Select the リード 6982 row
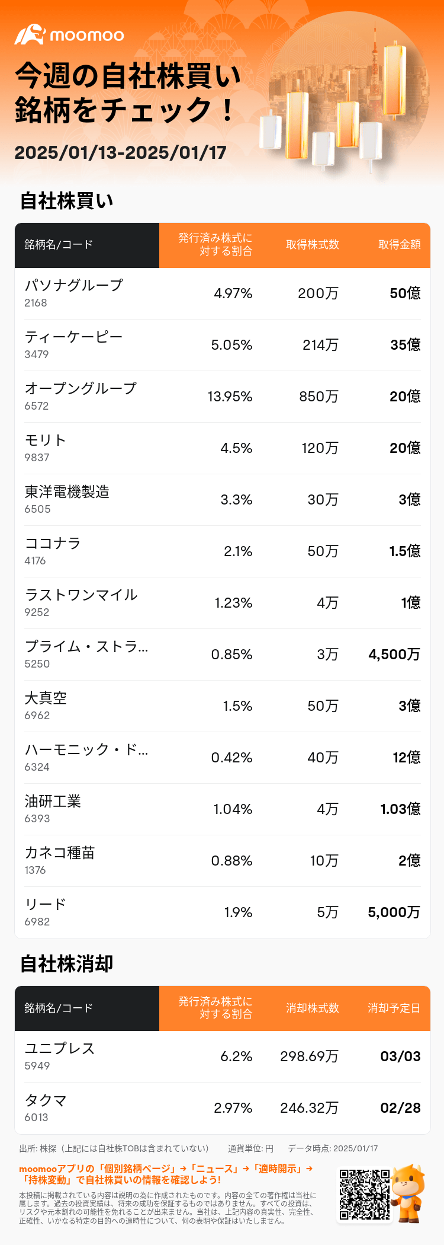 pos(223,912)
